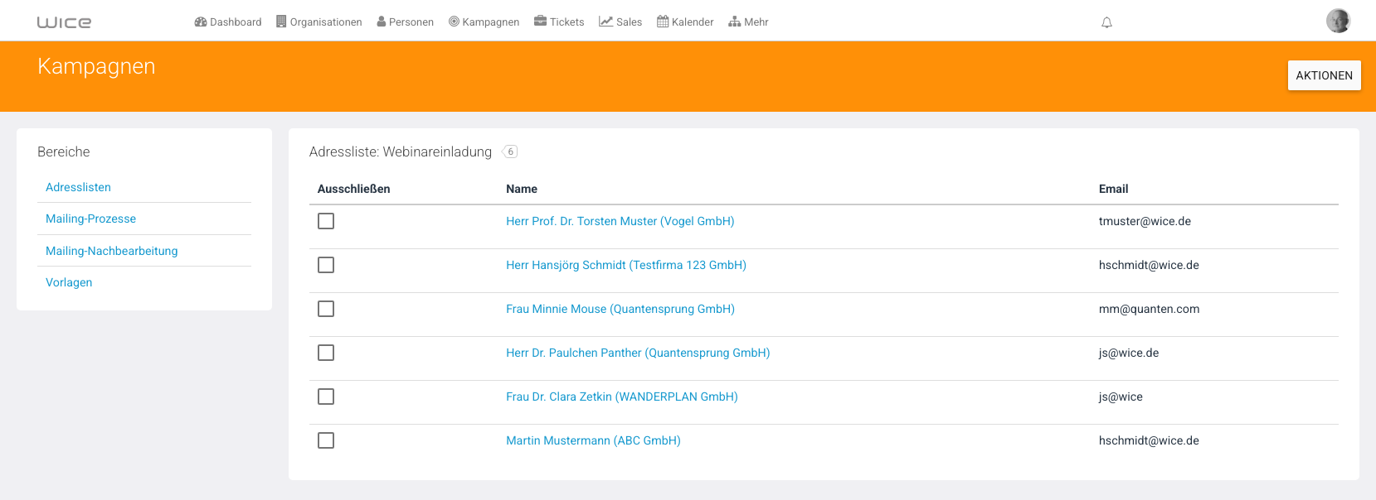Exclude Herr Prof. Dr. Torsten Muster checkbox
Image resolution: width=1376 pixels, height=500 pixels.
click(326, 221)
